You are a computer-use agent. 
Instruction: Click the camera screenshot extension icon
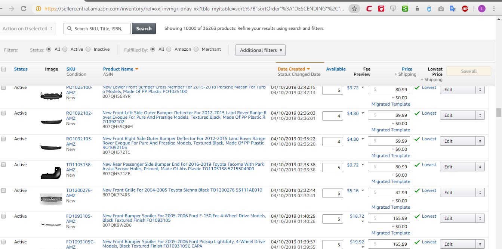441,8
